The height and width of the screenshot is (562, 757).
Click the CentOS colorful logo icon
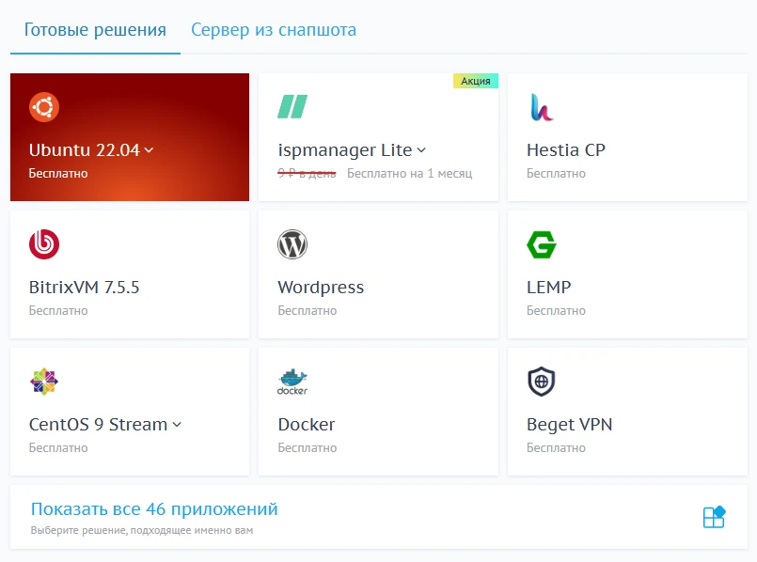pos(44,382)
